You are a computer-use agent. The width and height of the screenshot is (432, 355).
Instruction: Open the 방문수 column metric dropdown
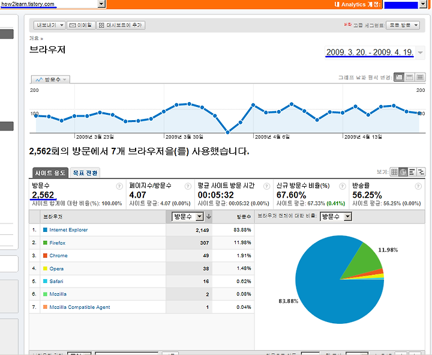tap(188, 216)
